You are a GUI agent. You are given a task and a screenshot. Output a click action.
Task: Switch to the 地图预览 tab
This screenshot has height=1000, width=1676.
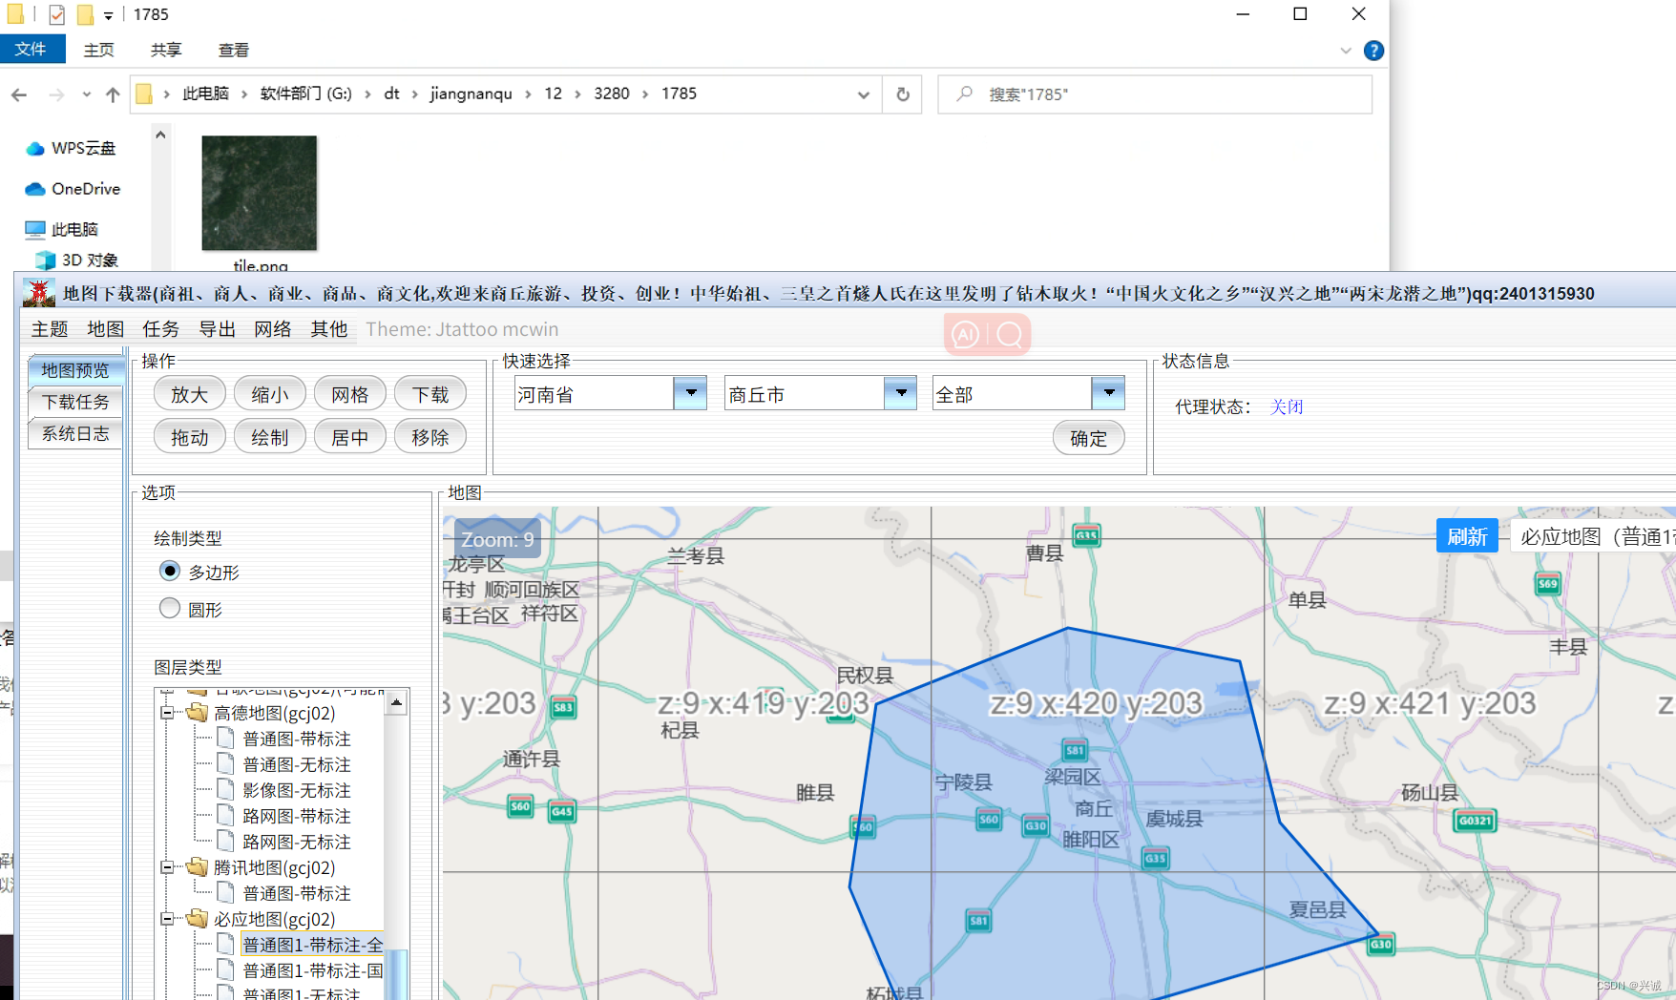click(x=75, y=370)
